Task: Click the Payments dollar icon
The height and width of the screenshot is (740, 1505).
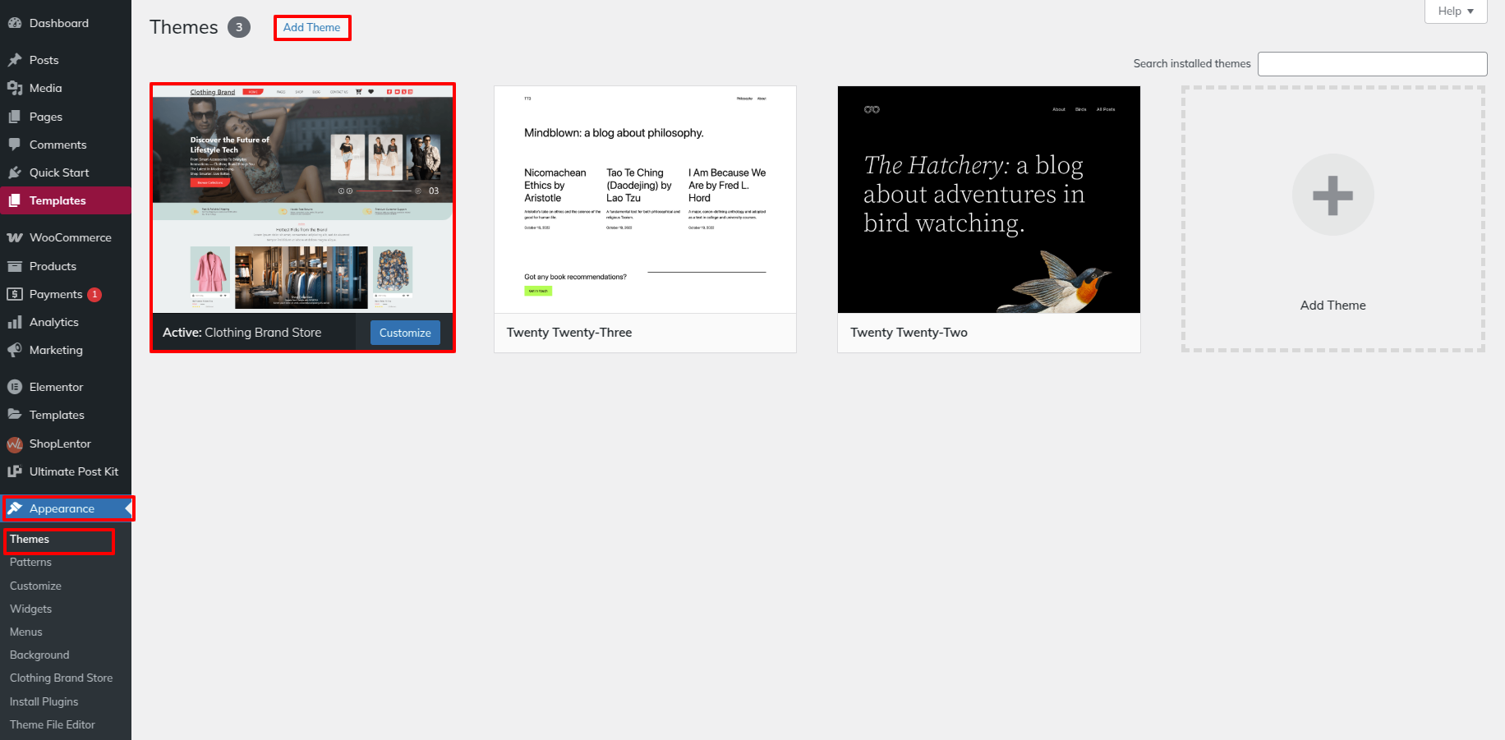Action: point(15,294)
